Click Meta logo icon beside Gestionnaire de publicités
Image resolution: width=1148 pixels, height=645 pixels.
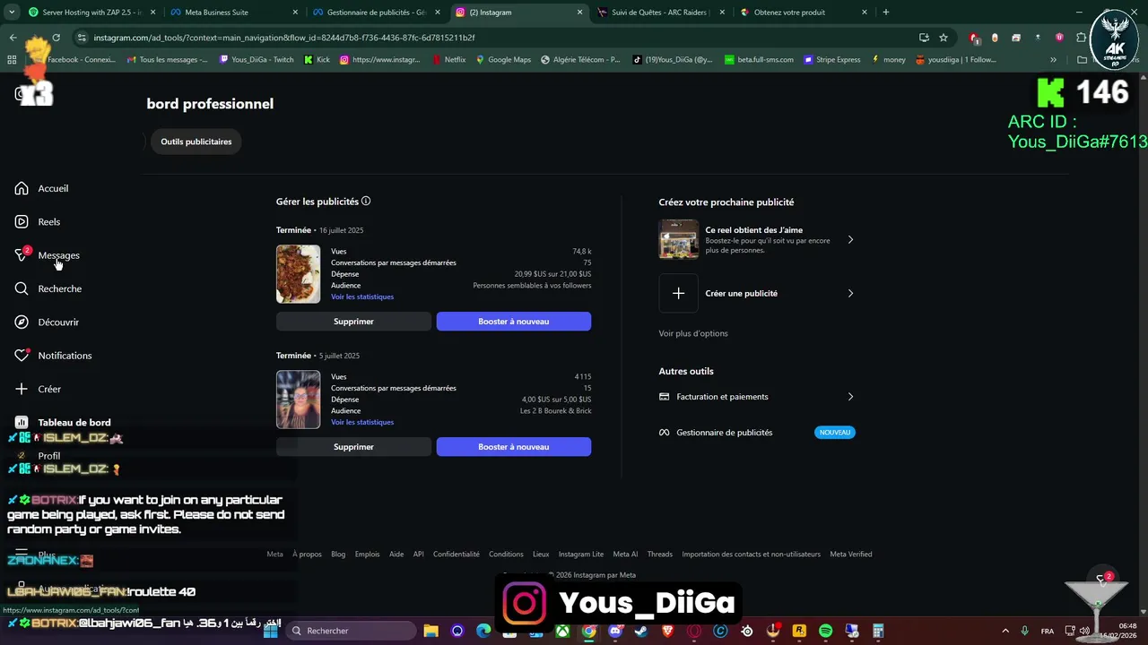[665, 433]
